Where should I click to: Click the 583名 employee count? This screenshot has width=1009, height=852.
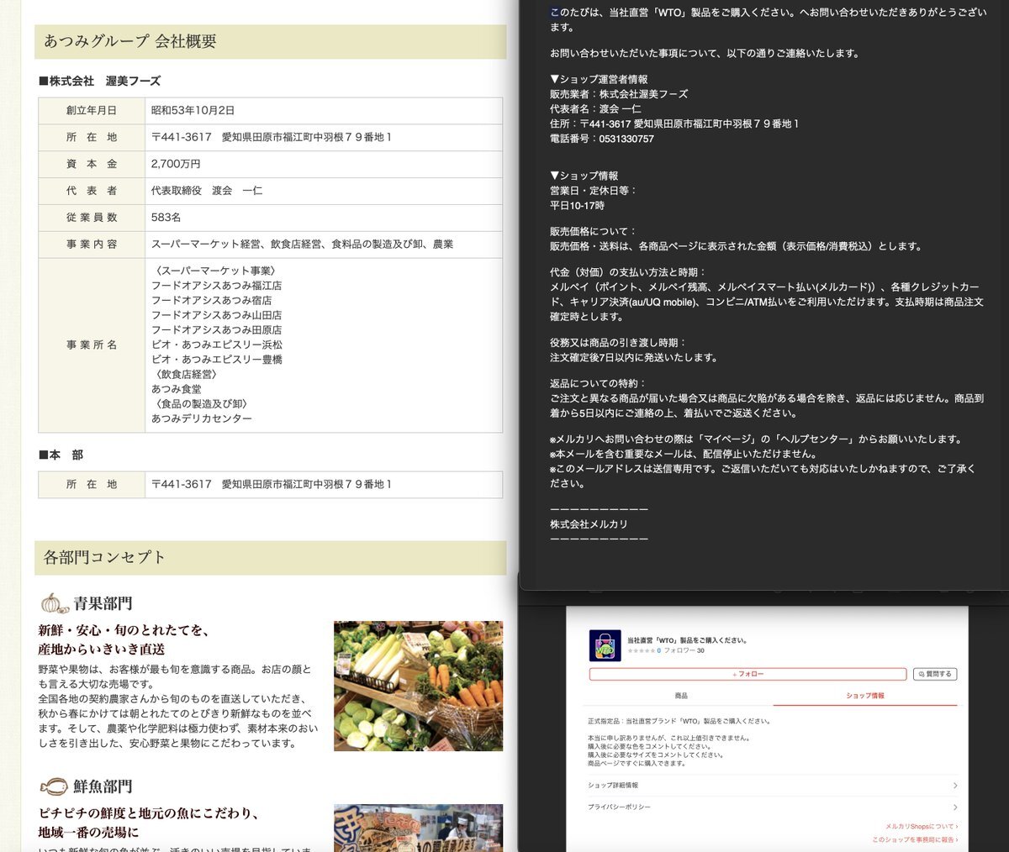pyautogui.click(x=166, y=218)
